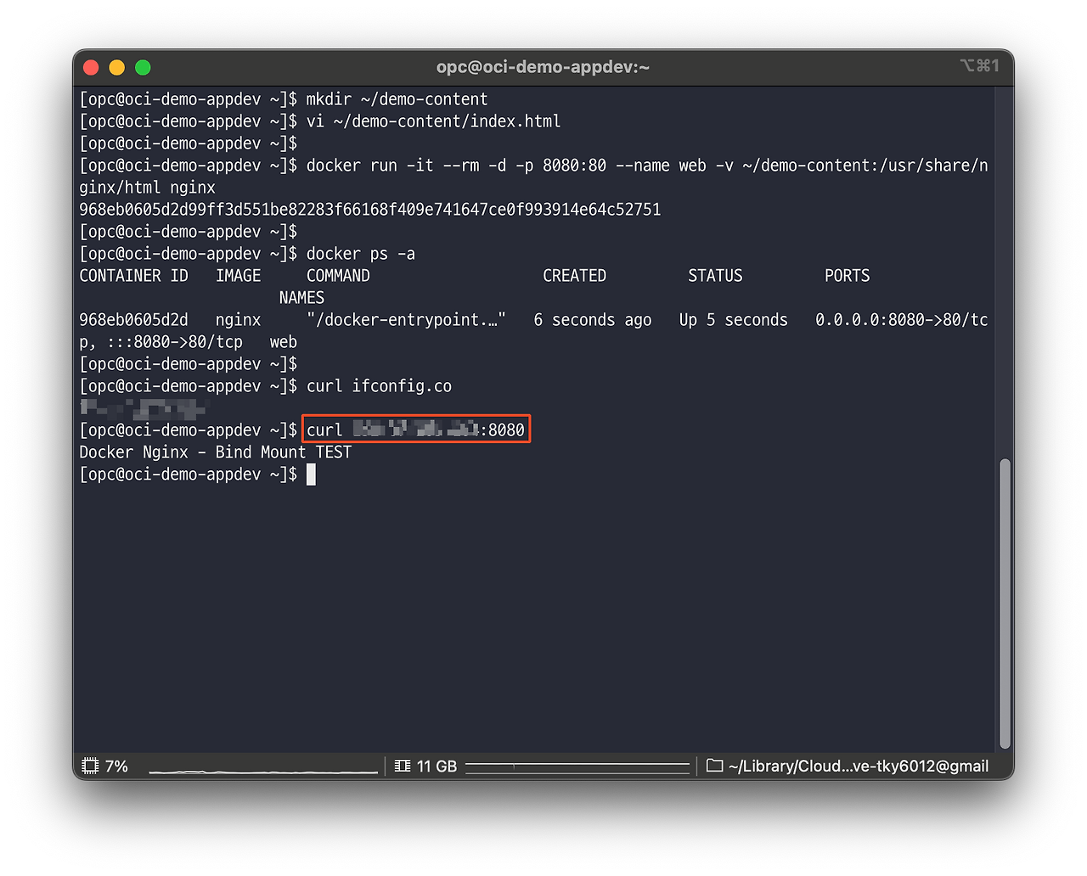The height and width of the screenshot is (876, 1087).
Task: Click the memory icon beside 11 GB
Action: [403, 766]
